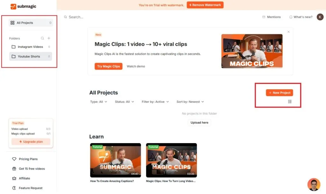Click the Magic Clips: How To Turn title
The width and height of the screenshot is (326, 194).
pyautogui.click(x=171, y=181)
